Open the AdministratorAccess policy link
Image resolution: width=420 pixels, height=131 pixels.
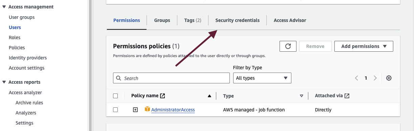tap(173, 110)
